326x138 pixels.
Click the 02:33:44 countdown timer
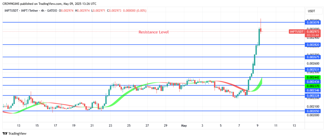(x=313, y=35)
